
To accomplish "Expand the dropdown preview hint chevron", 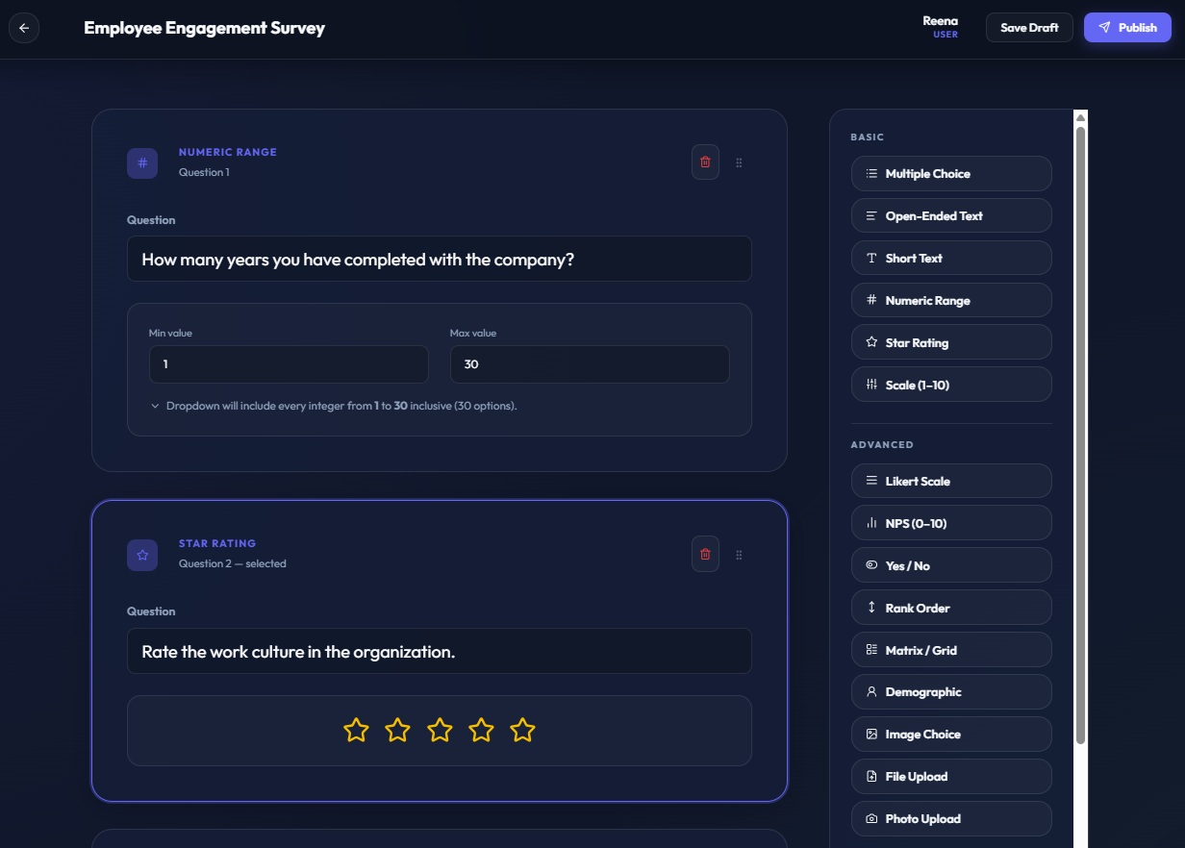I will pyautogui.click(x=155, y=406).
